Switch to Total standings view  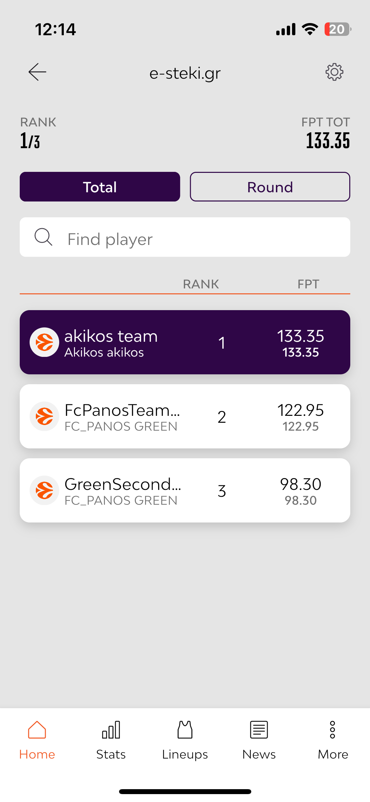100,187
